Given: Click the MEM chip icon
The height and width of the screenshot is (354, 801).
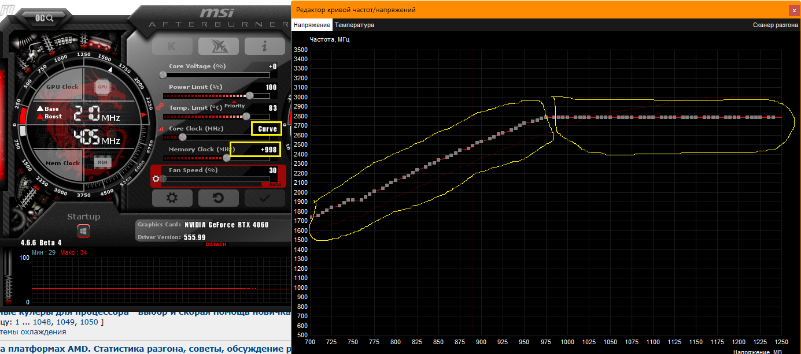Looking at the screenshot, I should (102, 163).
